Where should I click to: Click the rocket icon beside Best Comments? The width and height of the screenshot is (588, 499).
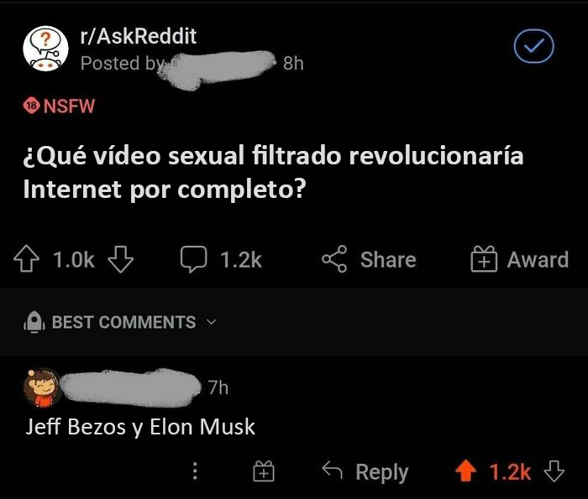[34, 321]
